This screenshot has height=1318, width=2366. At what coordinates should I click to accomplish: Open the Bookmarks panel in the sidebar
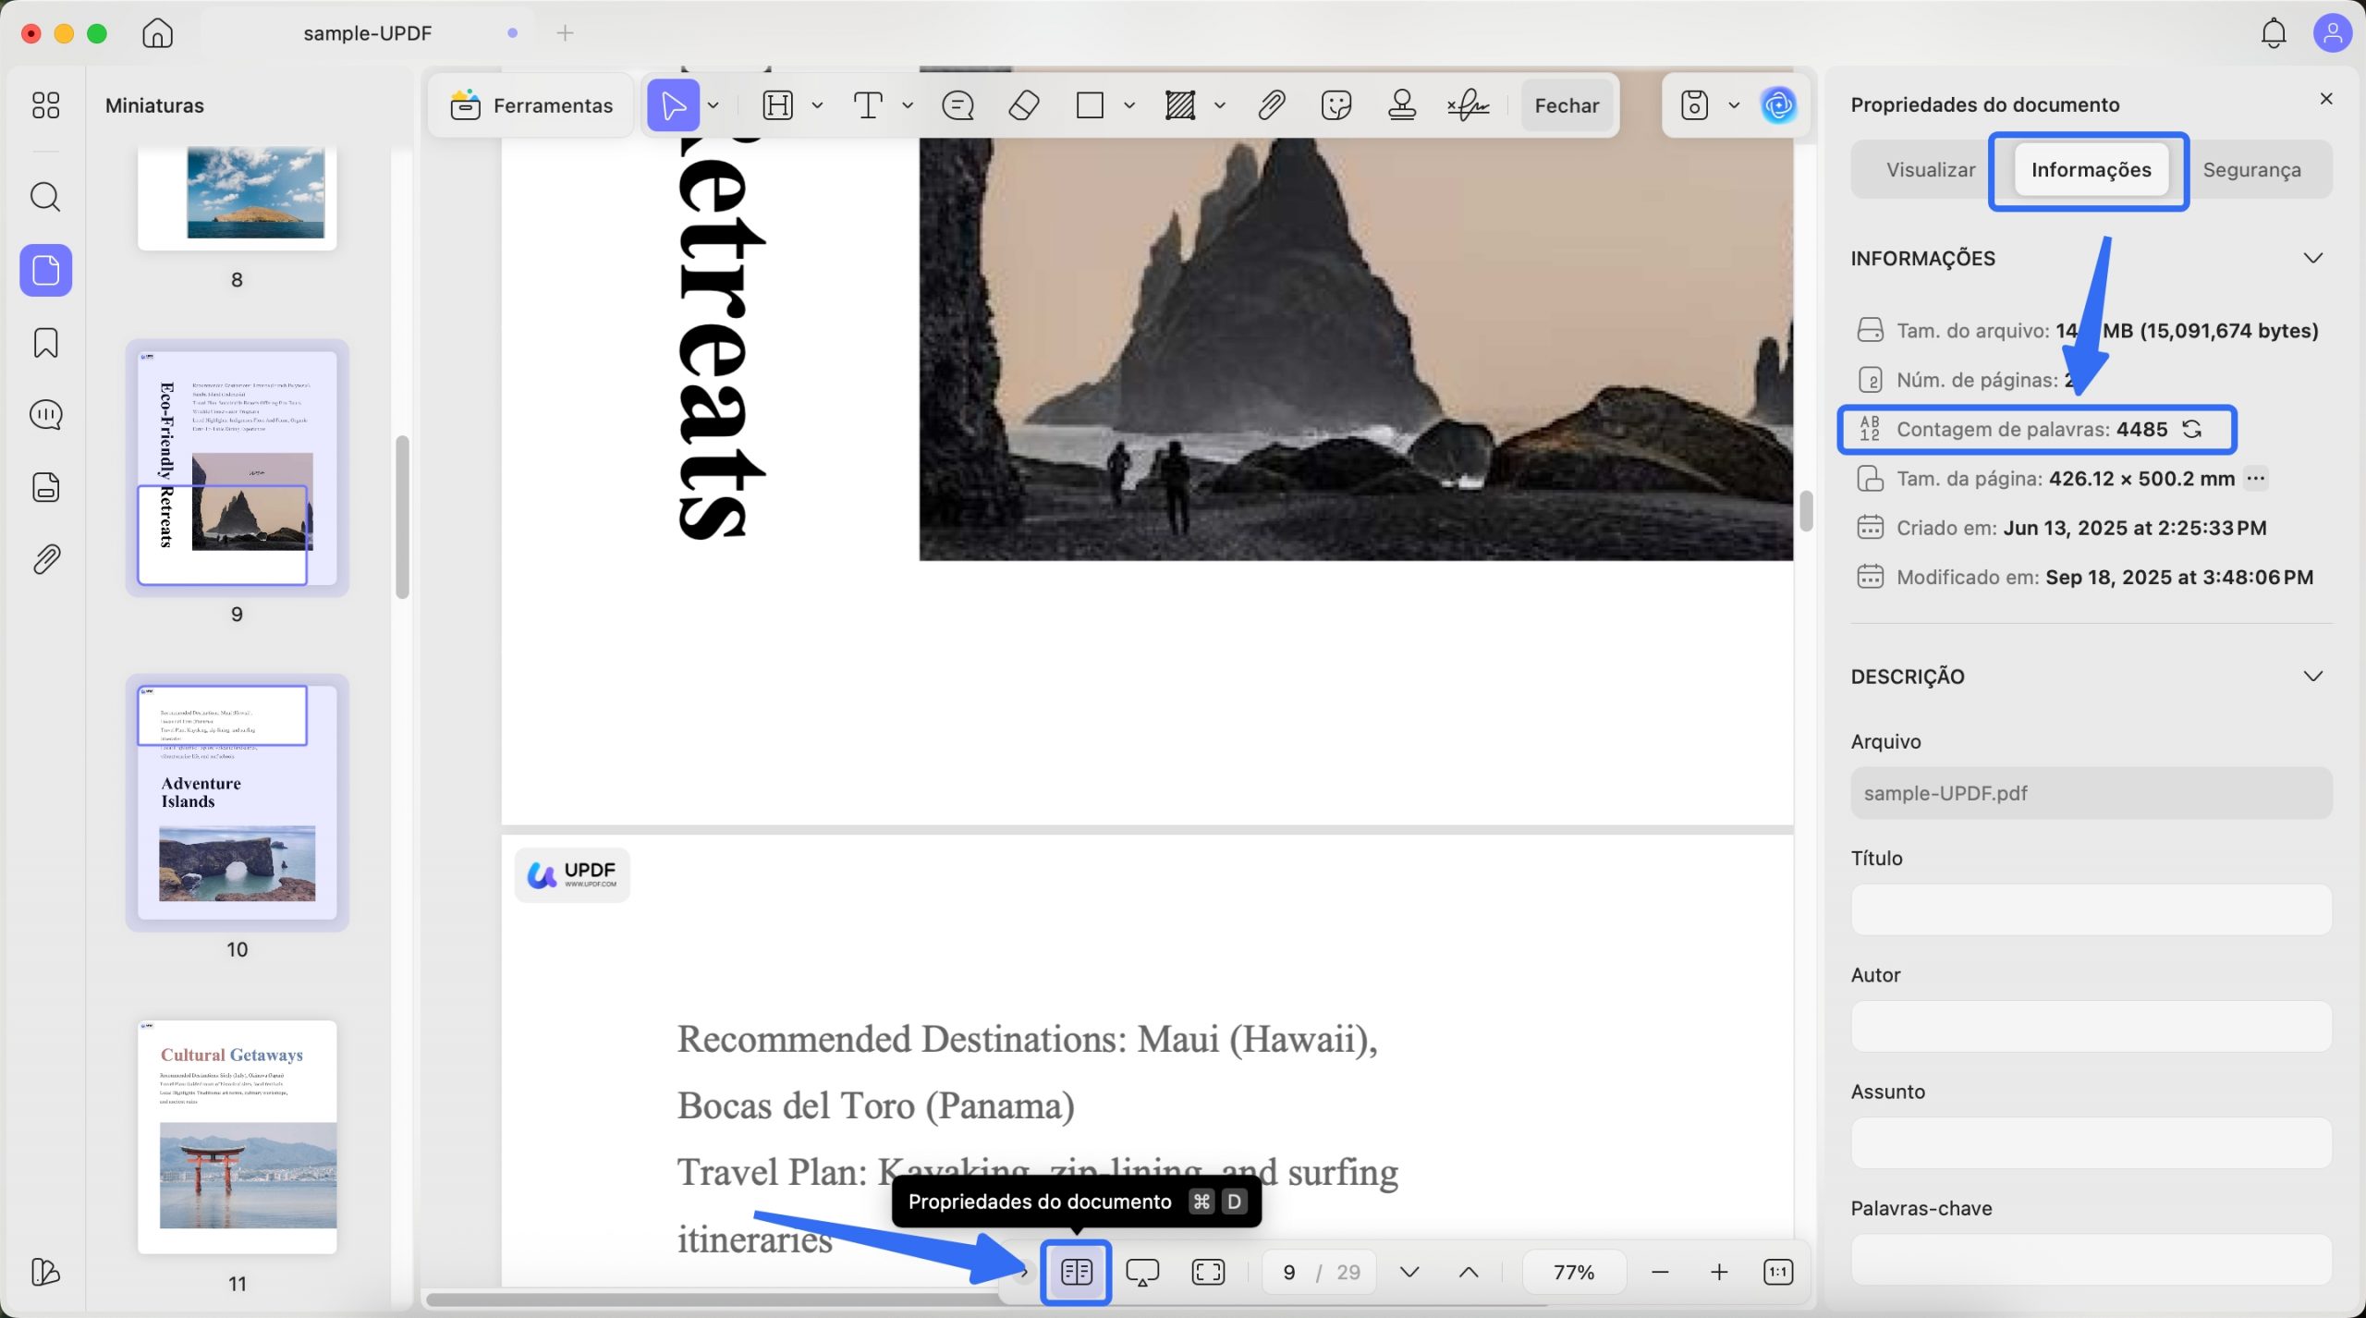[x=44, y=343]
